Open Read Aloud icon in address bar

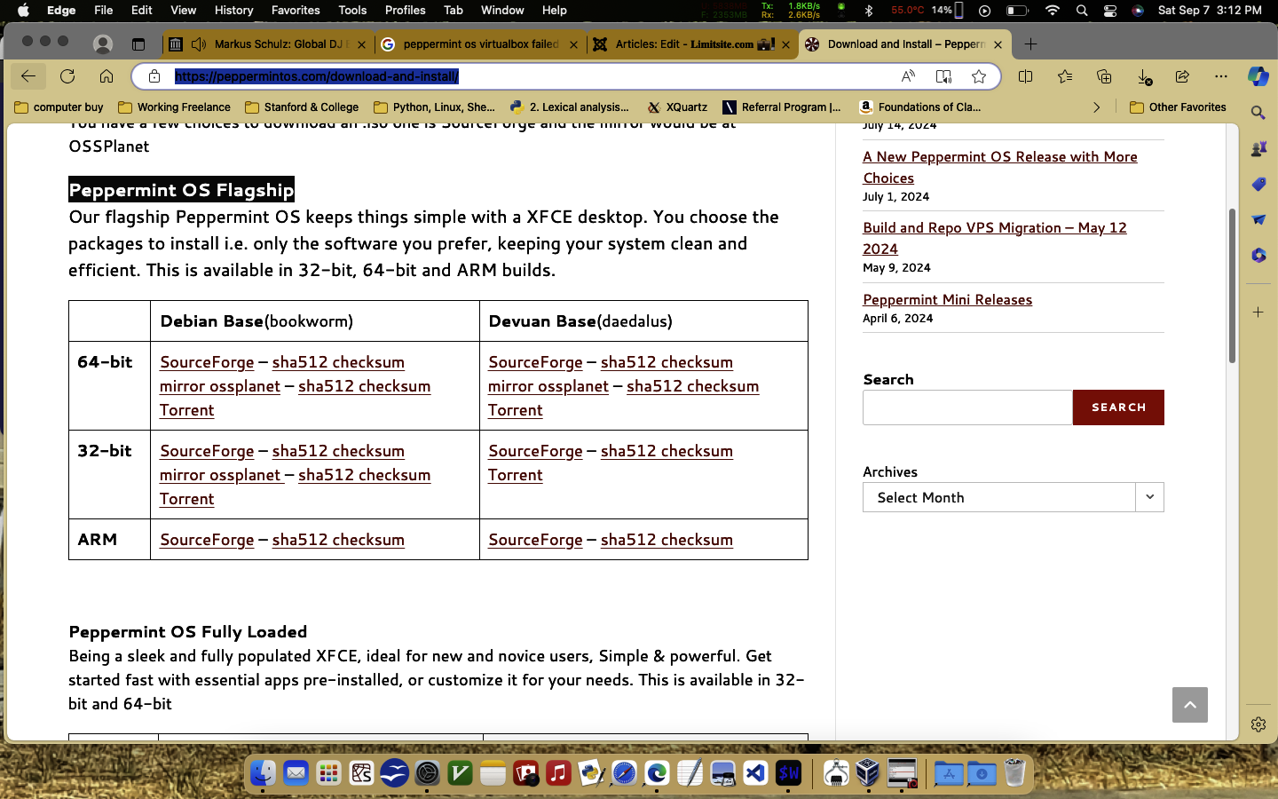coord(908,76)
